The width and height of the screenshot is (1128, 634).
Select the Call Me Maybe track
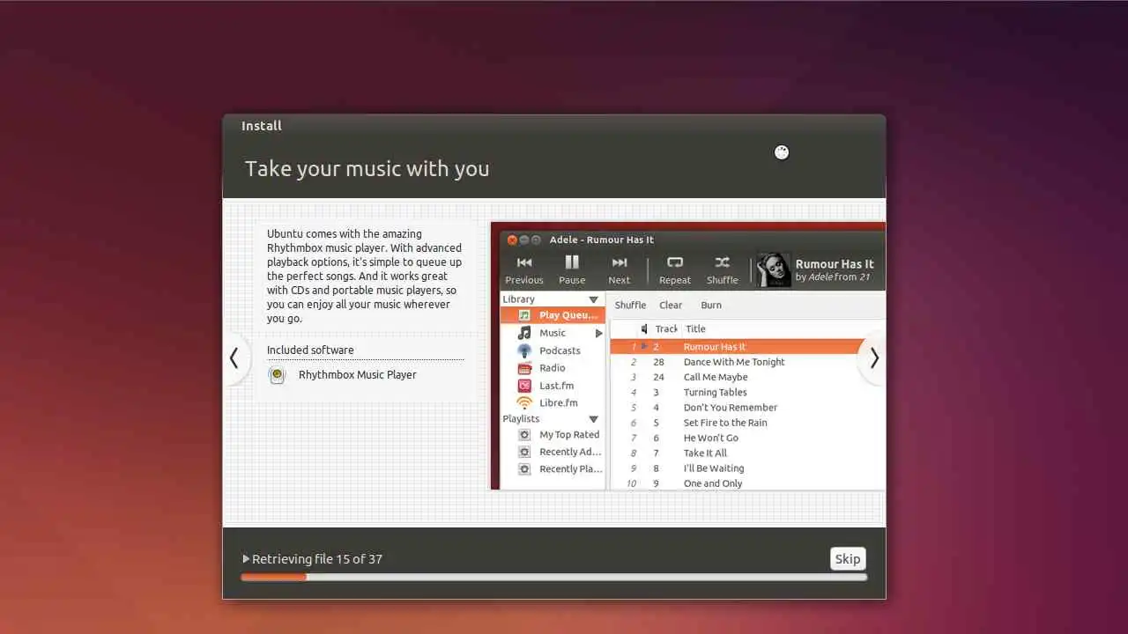tap(716, 378)
